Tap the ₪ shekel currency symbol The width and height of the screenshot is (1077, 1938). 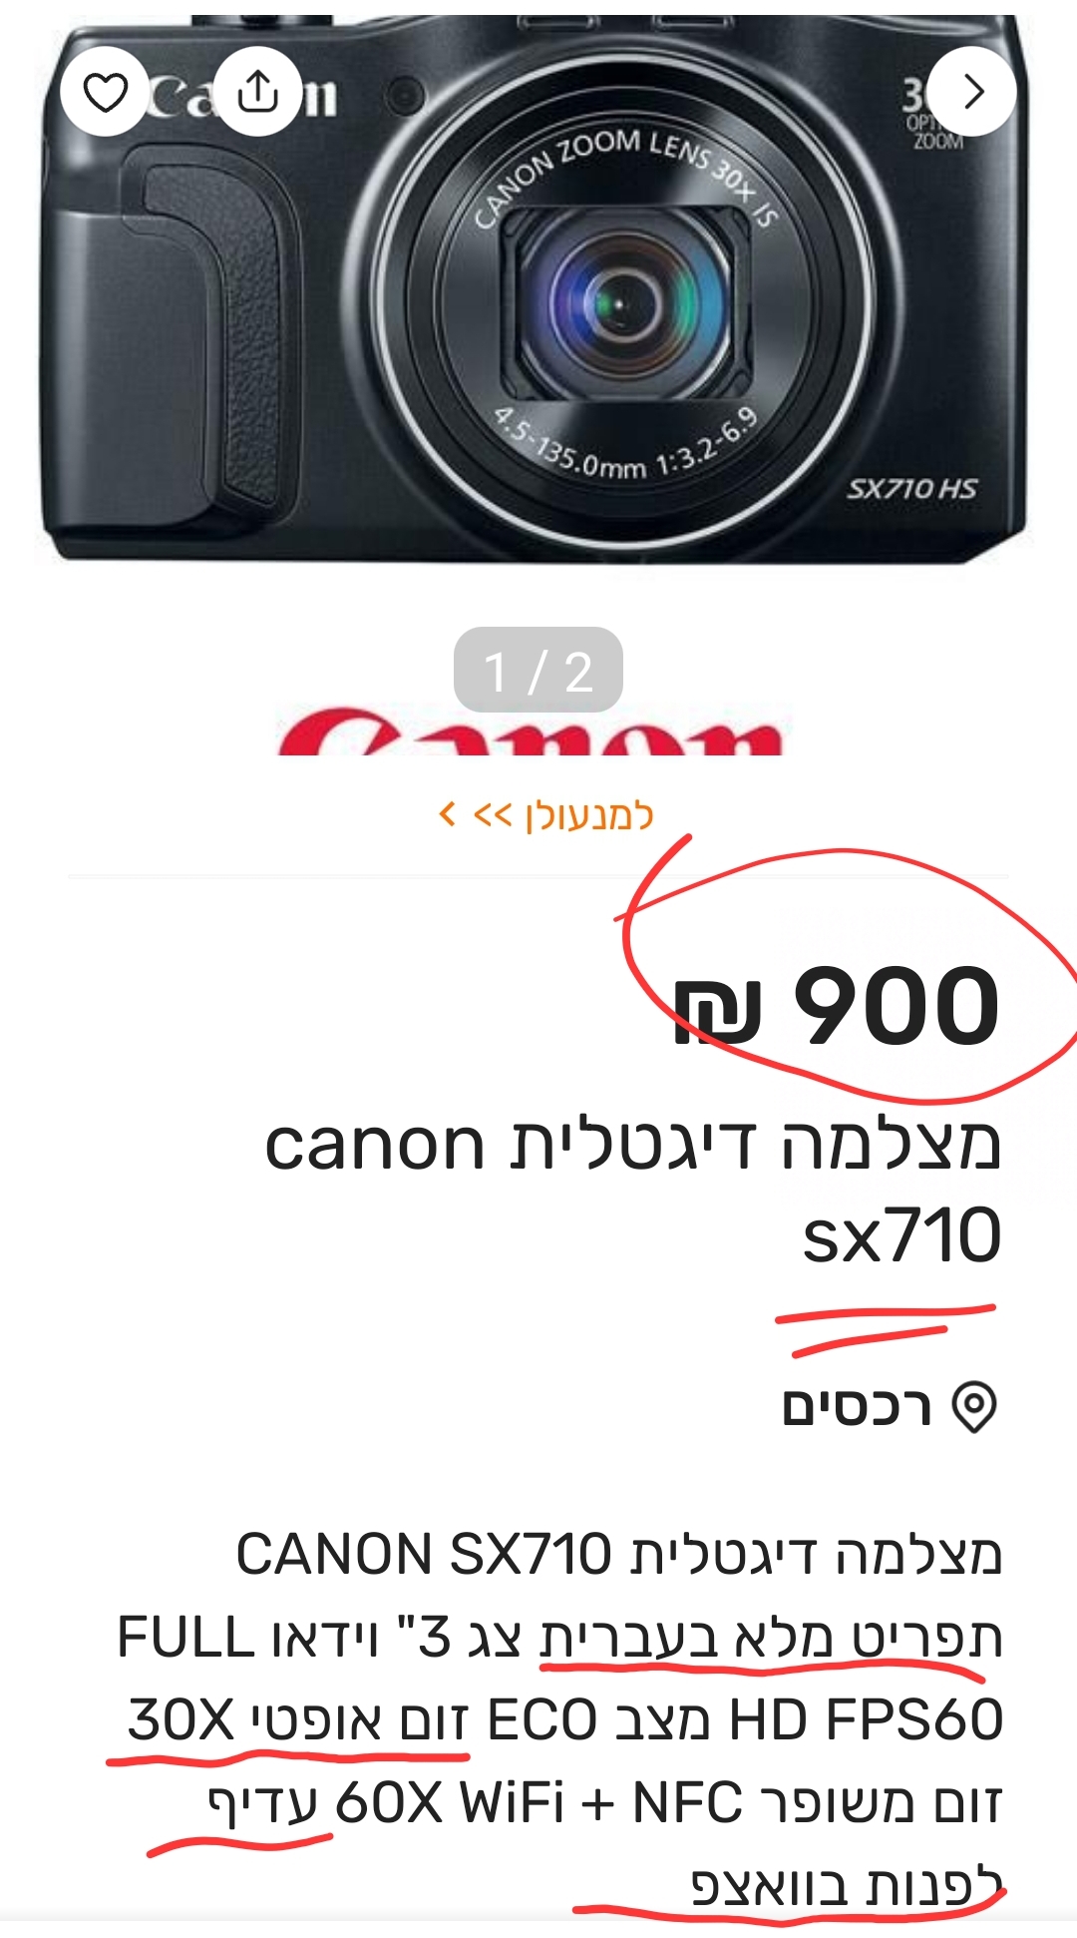coord(718,1011)
